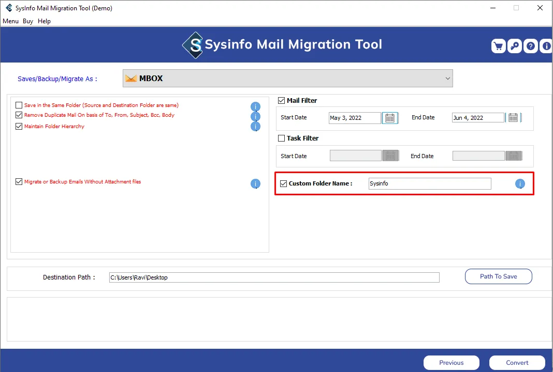
Task: Open the license key activation icon
Action: click(514, 46)
